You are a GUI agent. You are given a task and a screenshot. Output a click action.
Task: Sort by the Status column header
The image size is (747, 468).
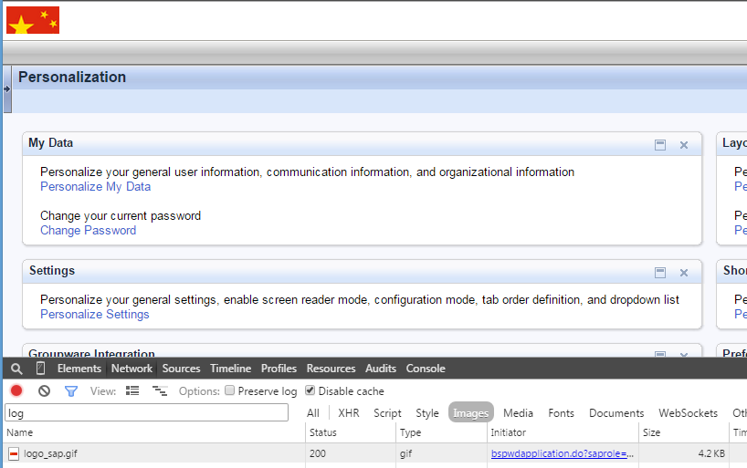tap(351, 432)
